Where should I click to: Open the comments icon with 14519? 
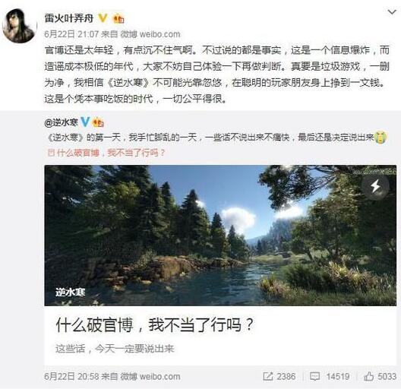pos(330,376)
